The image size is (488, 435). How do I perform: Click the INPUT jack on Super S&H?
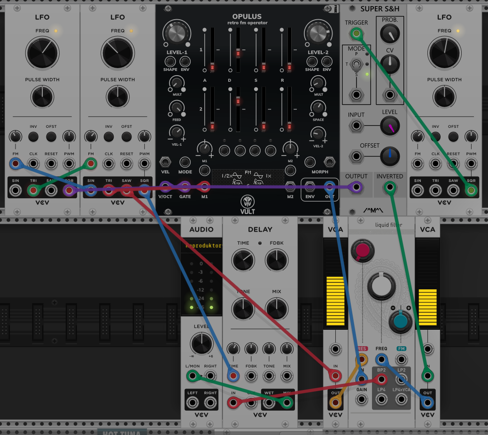356,126
